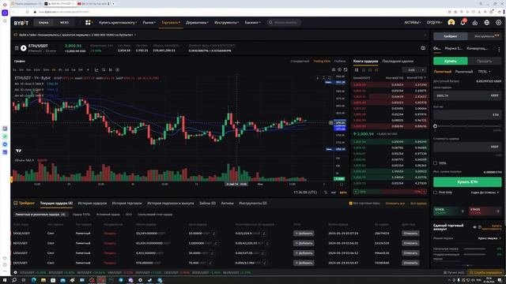This screenshot has width=506, height=284.
Task: Expand more timeframes dropdown arrow
Action: (88, 70)
